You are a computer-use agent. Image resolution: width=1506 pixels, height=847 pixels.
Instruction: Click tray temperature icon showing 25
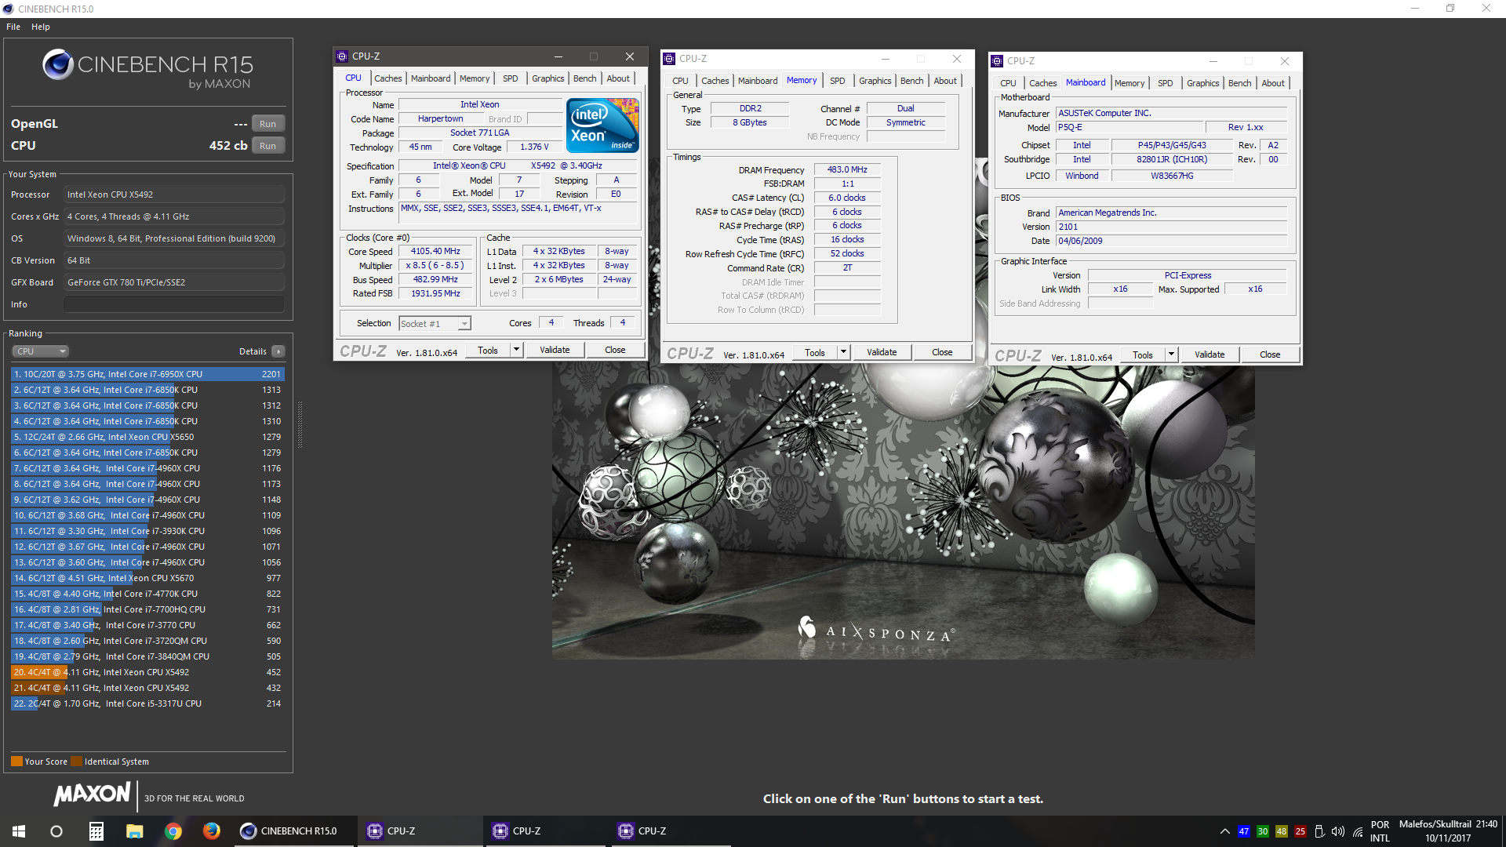[x=1300, y=831]
